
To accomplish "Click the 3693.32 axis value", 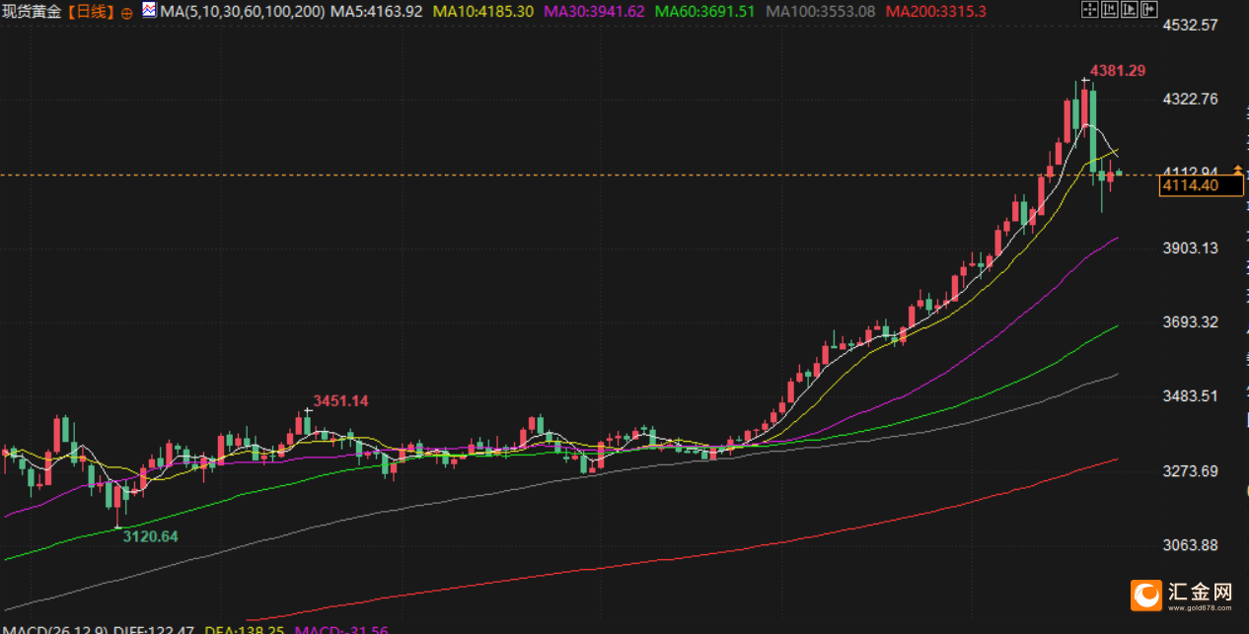I will pyautogui.click(x=1191, y=321).
